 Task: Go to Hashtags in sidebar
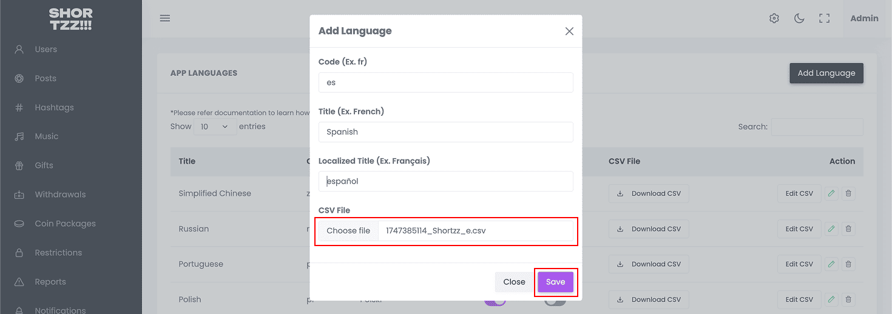(54, 107)
